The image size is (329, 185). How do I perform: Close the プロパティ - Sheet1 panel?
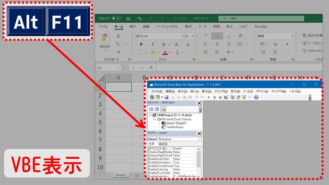[199, 133]
